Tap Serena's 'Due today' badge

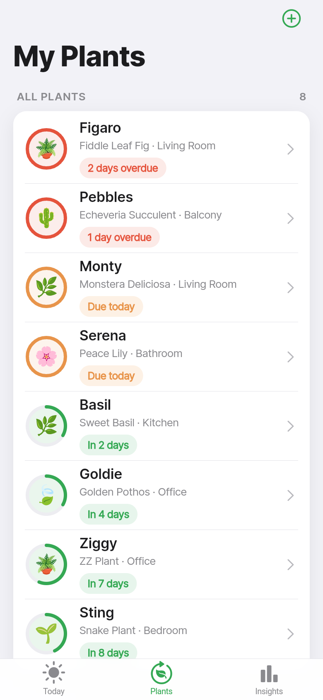[111, 376]
